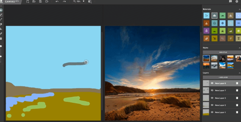Hide New Layer 2
This screenshot has height=122, width=241.
coord(212,105)
